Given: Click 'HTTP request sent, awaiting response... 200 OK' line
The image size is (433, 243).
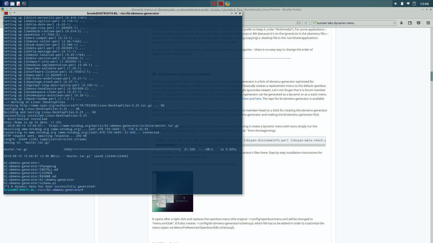Looking at the screenshot, I should 45,136.
